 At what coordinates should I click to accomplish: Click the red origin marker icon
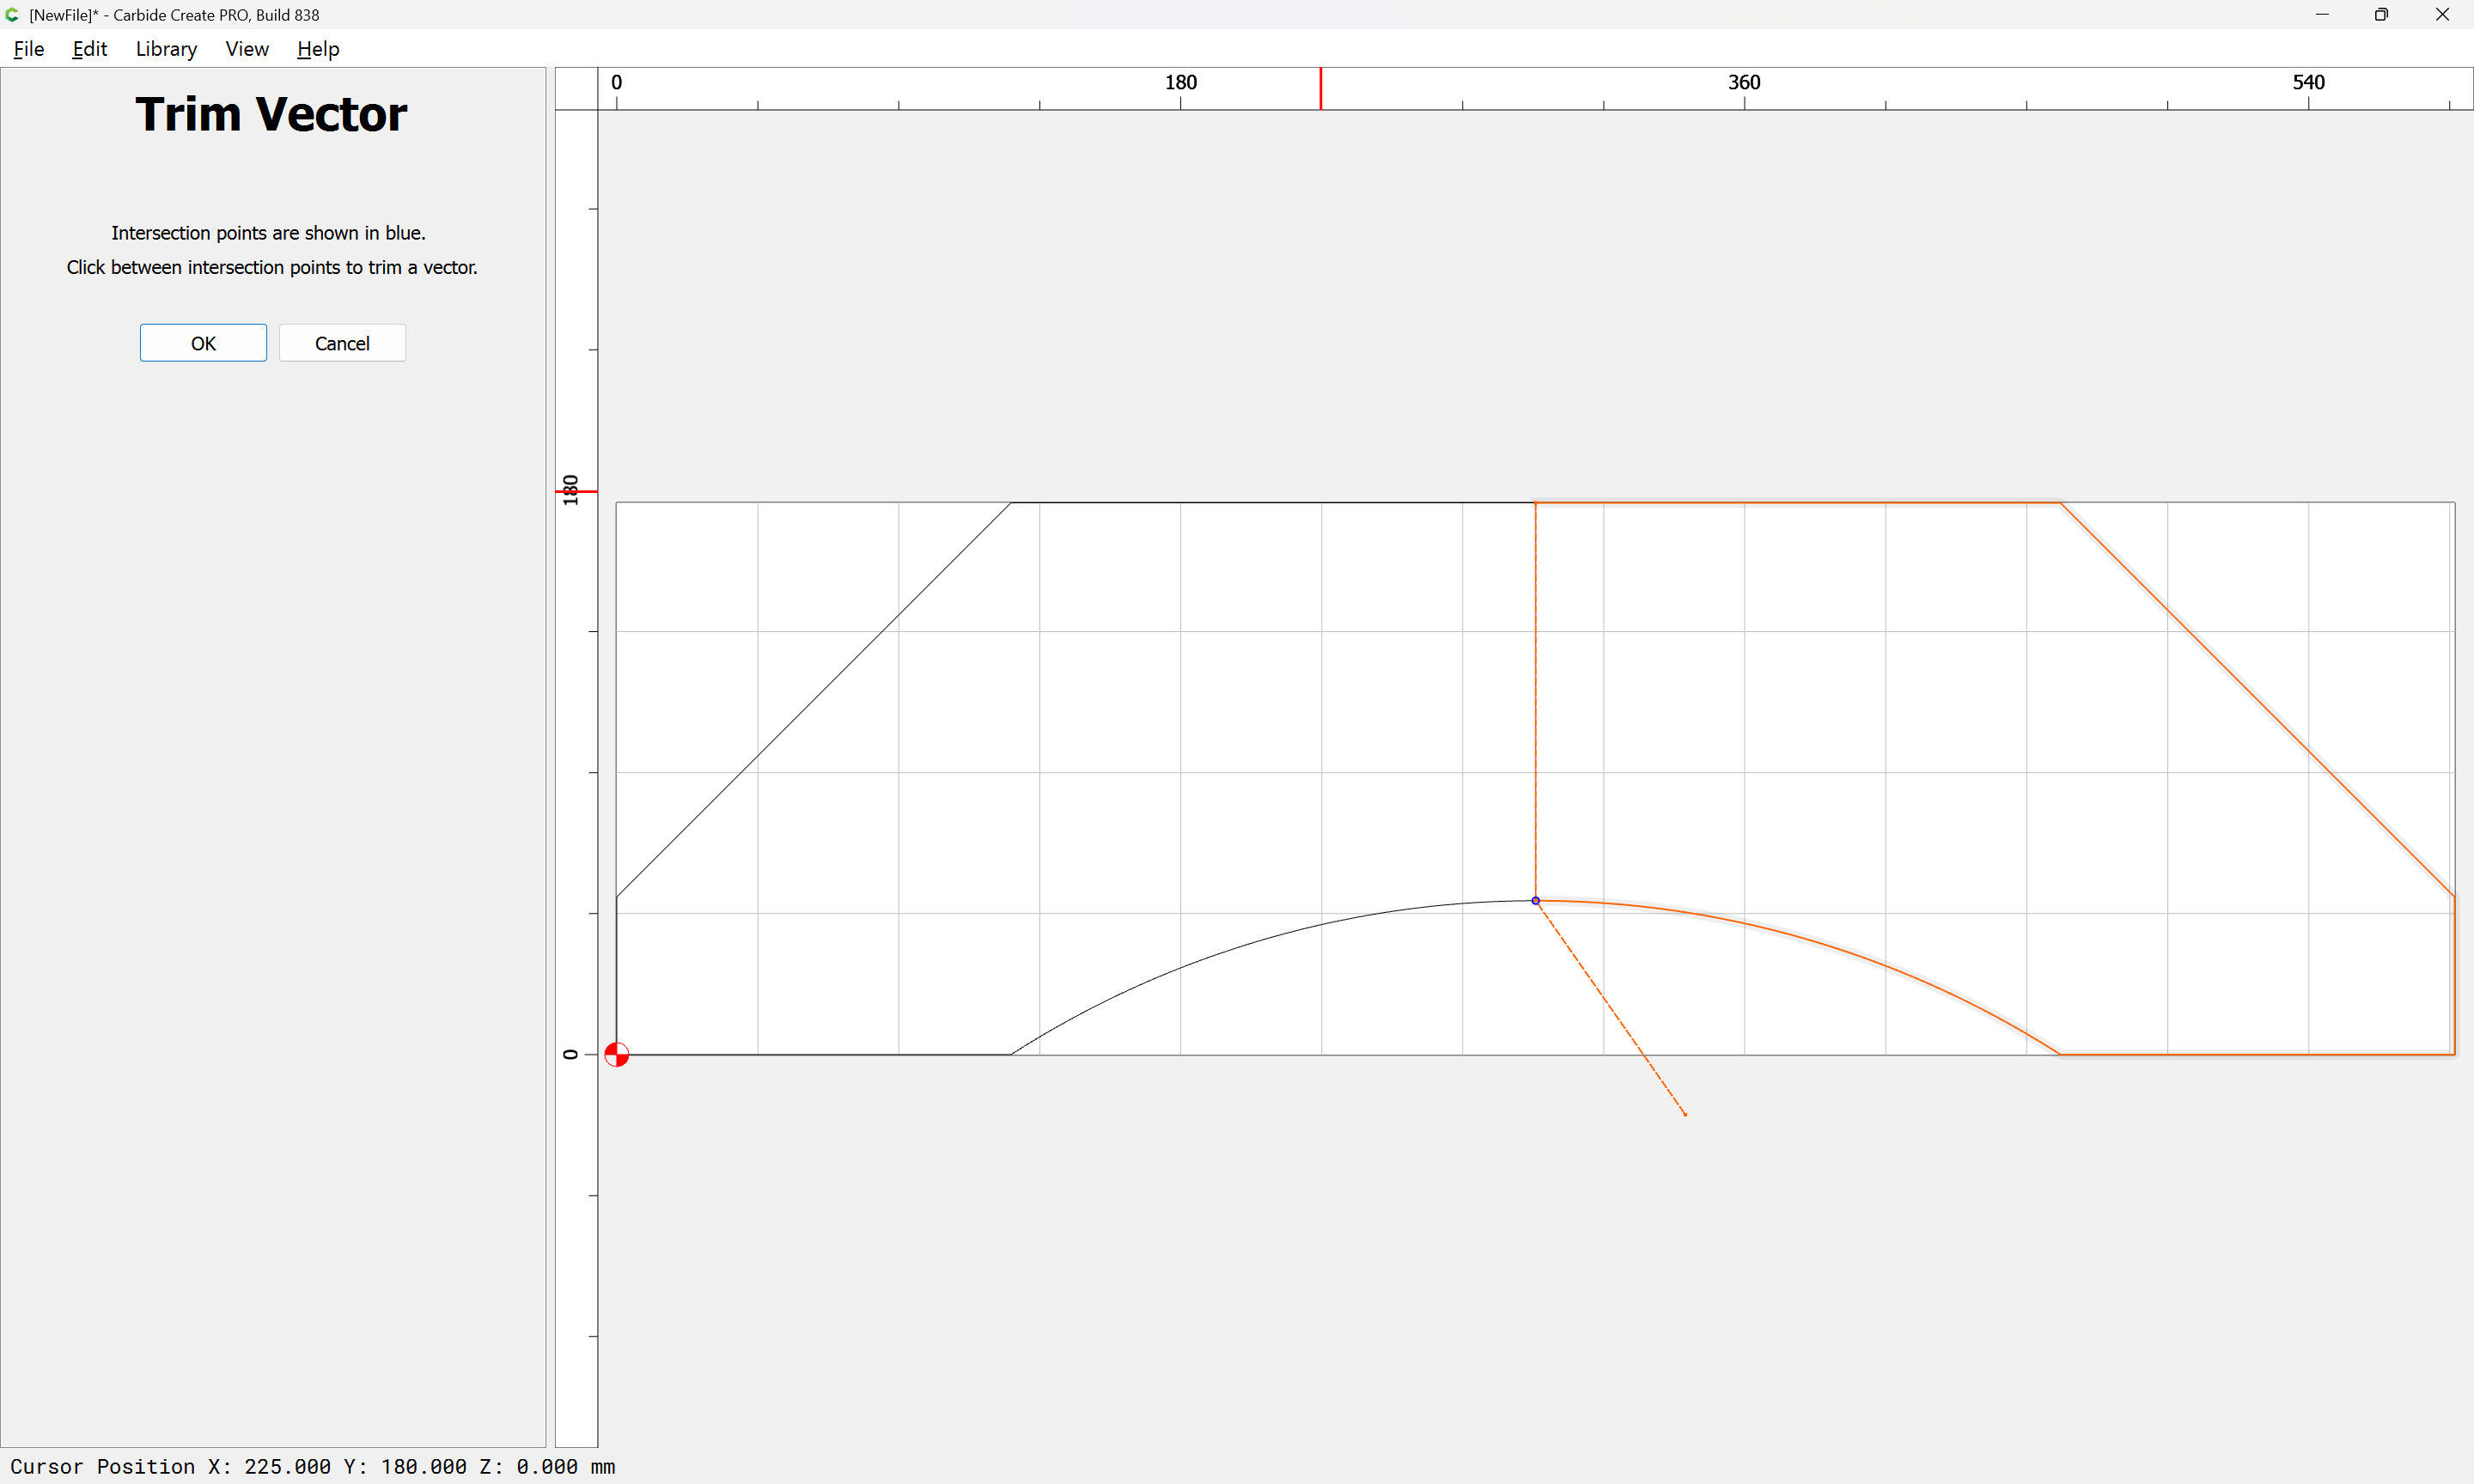(x=616, y=1054)
